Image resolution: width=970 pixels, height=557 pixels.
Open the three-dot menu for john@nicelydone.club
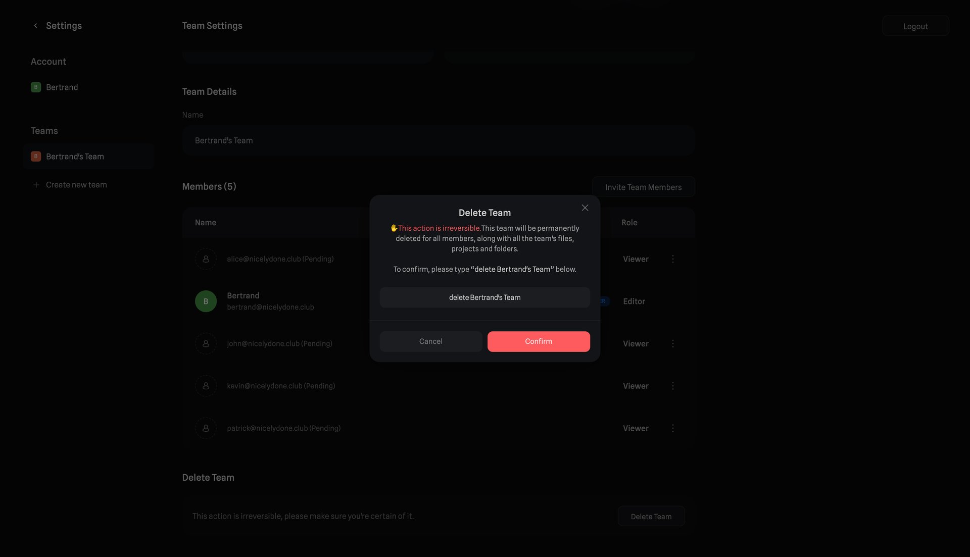click(673, 343)
